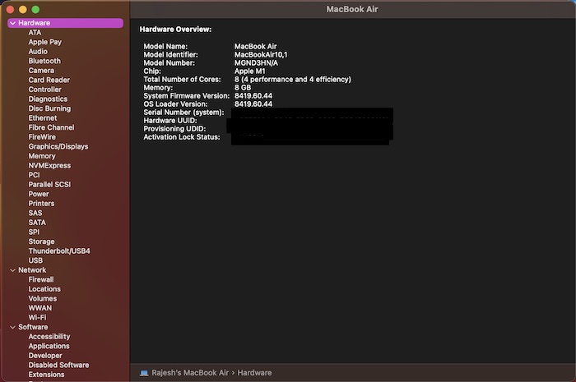The image size is (576, 382).
Task: Click the Provisioning UDID label
Action: [174, 129]
